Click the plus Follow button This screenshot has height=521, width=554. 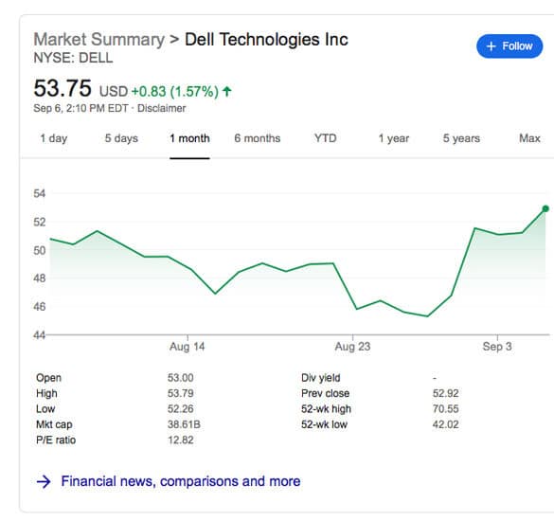509,46
